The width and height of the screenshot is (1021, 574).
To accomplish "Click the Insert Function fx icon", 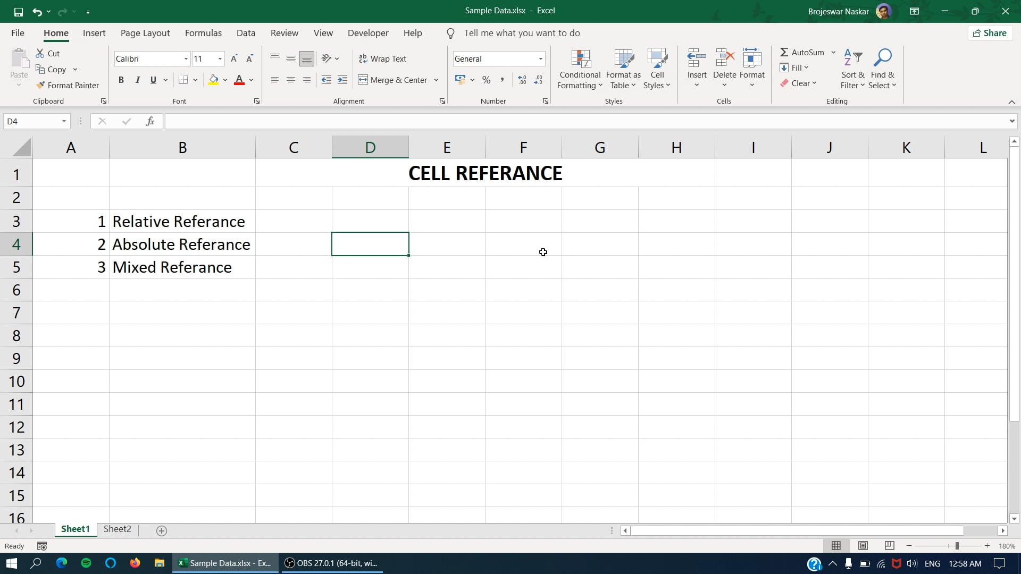I will 150,121.
